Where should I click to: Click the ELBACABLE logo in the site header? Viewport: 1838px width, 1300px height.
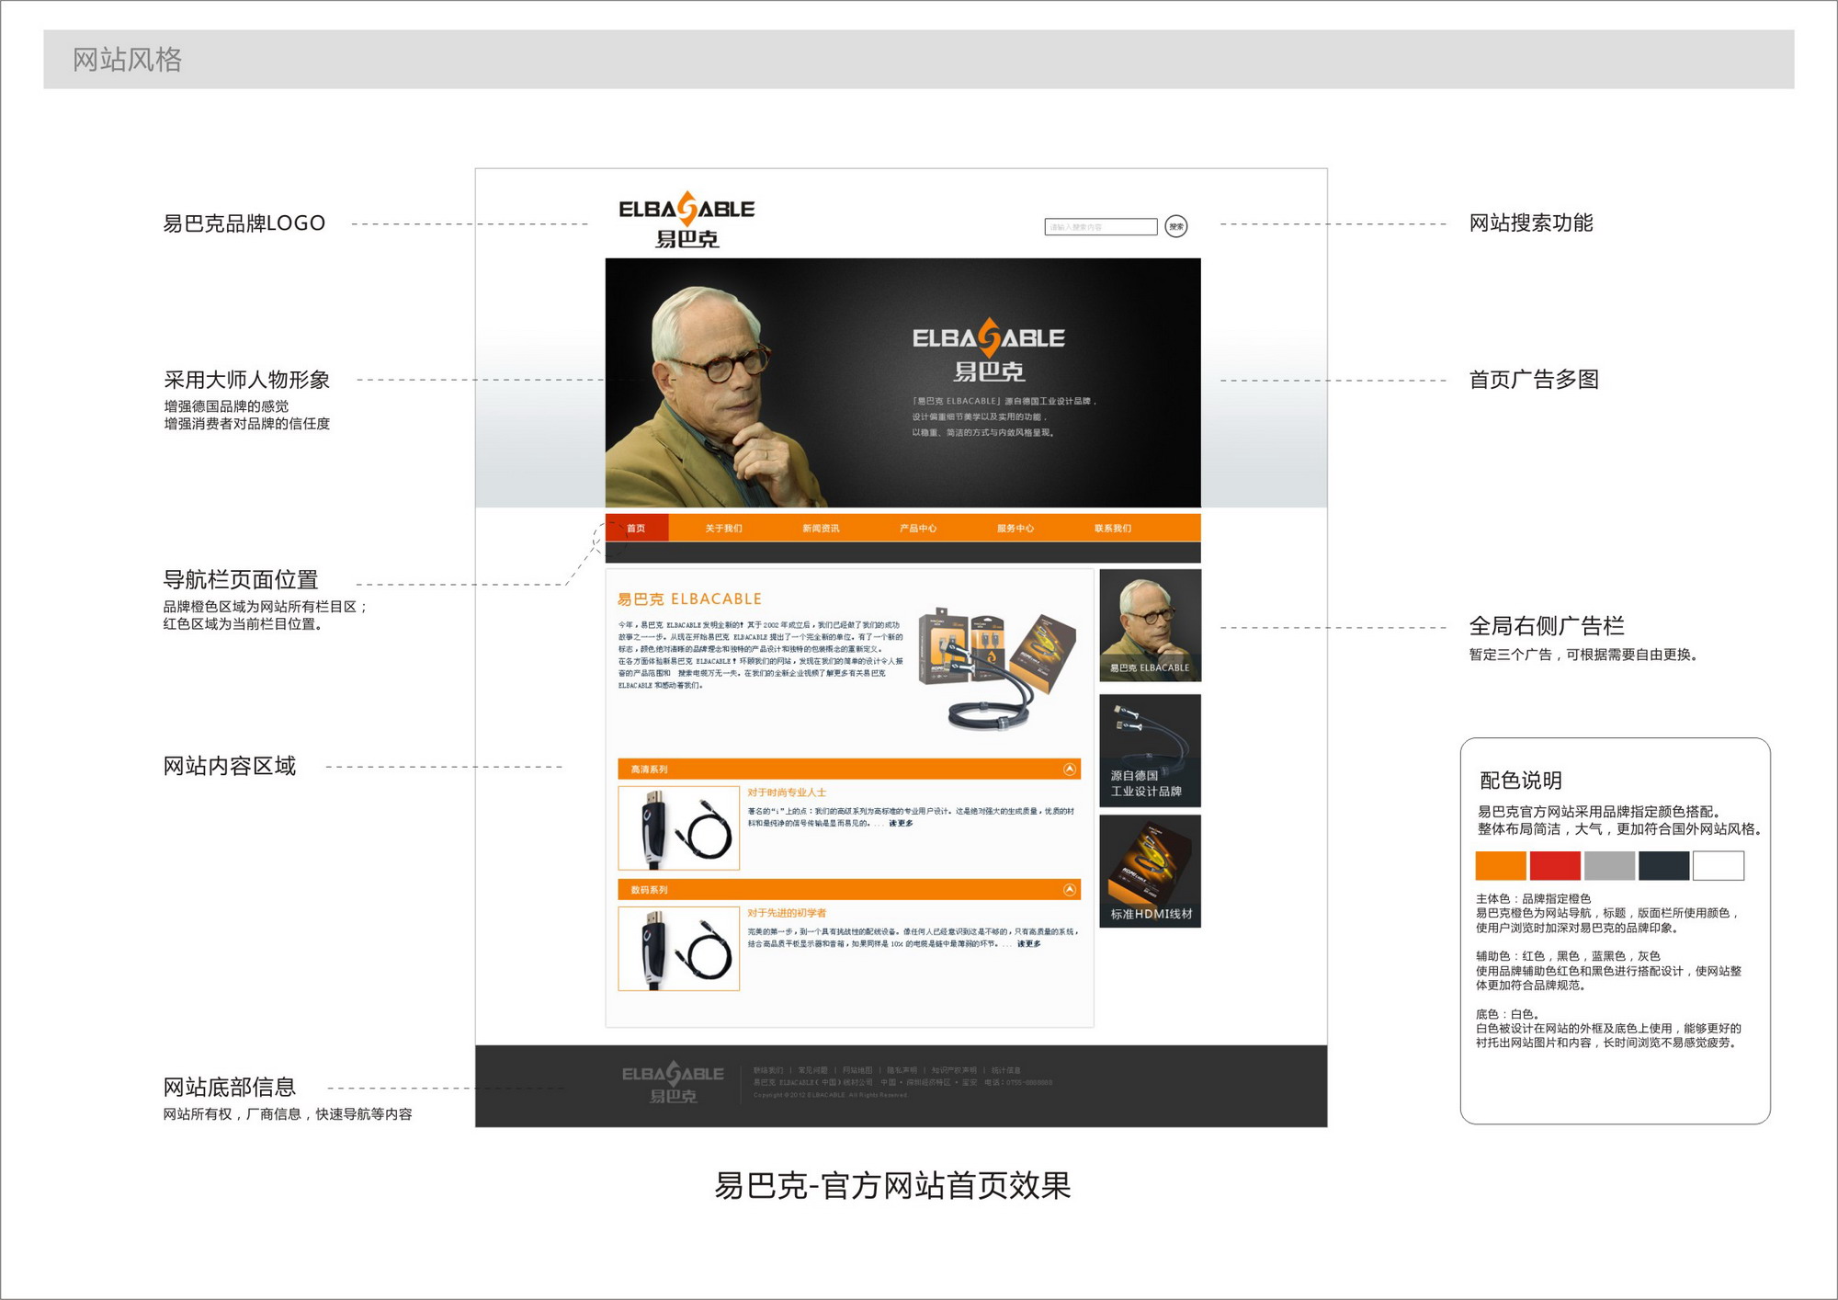click(x=686, y=220)
